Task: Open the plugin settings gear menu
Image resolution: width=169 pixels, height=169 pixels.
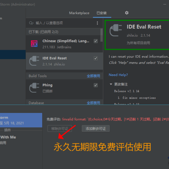Action: 127,13
